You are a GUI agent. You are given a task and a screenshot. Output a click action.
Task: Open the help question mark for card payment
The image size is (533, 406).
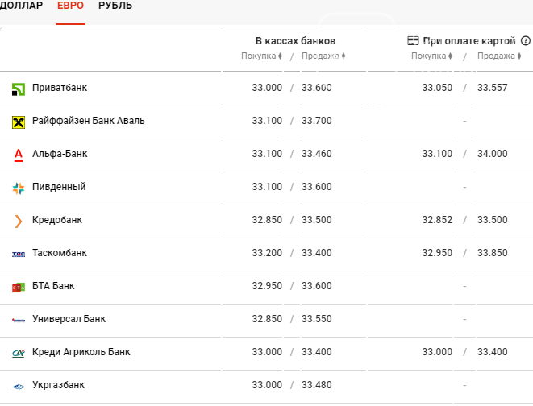click(526, 41)
